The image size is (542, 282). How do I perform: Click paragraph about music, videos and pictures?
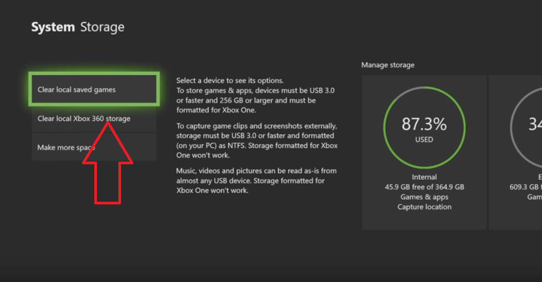256,180
